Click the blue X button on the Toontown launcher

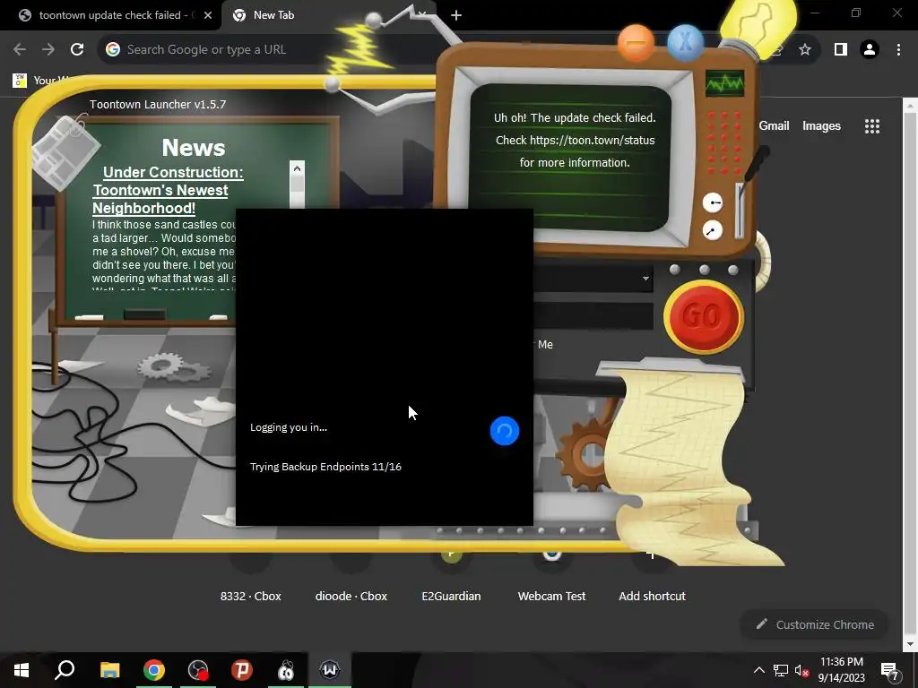click(685, 43)
